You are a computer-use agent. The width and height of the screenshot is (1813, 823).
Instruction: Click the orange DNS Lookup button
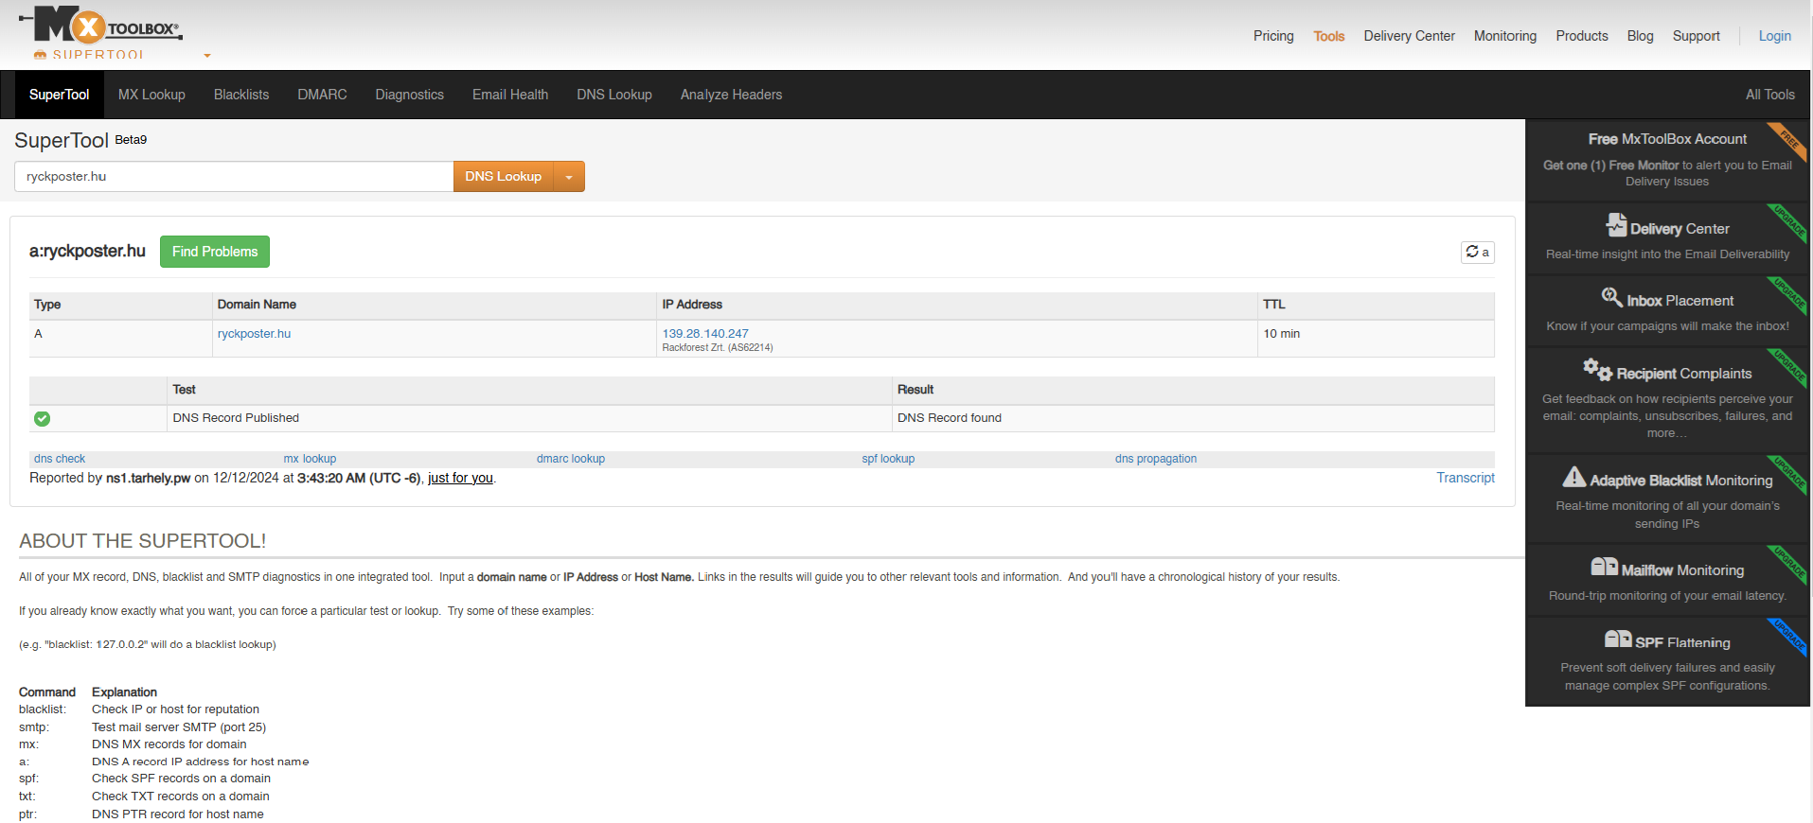(503, 177)
